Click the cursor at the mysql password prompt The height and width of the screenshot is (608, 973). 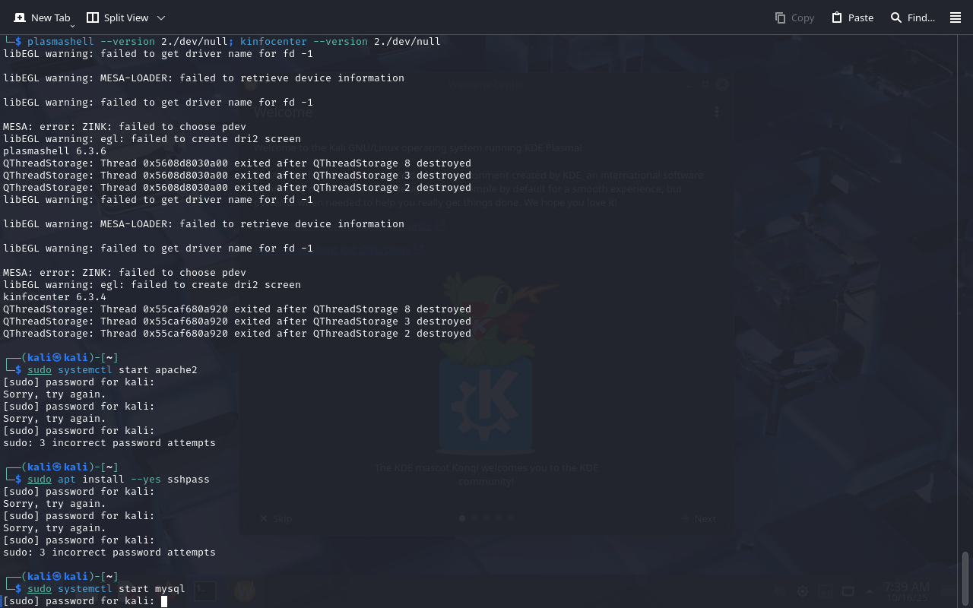pyautogui.click(x=164, y=601)
